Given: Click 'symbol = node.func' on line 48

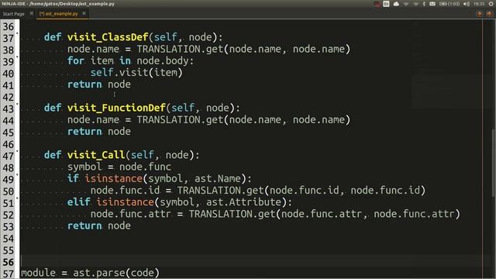Looking at the screenshot, I should [119, 167].
